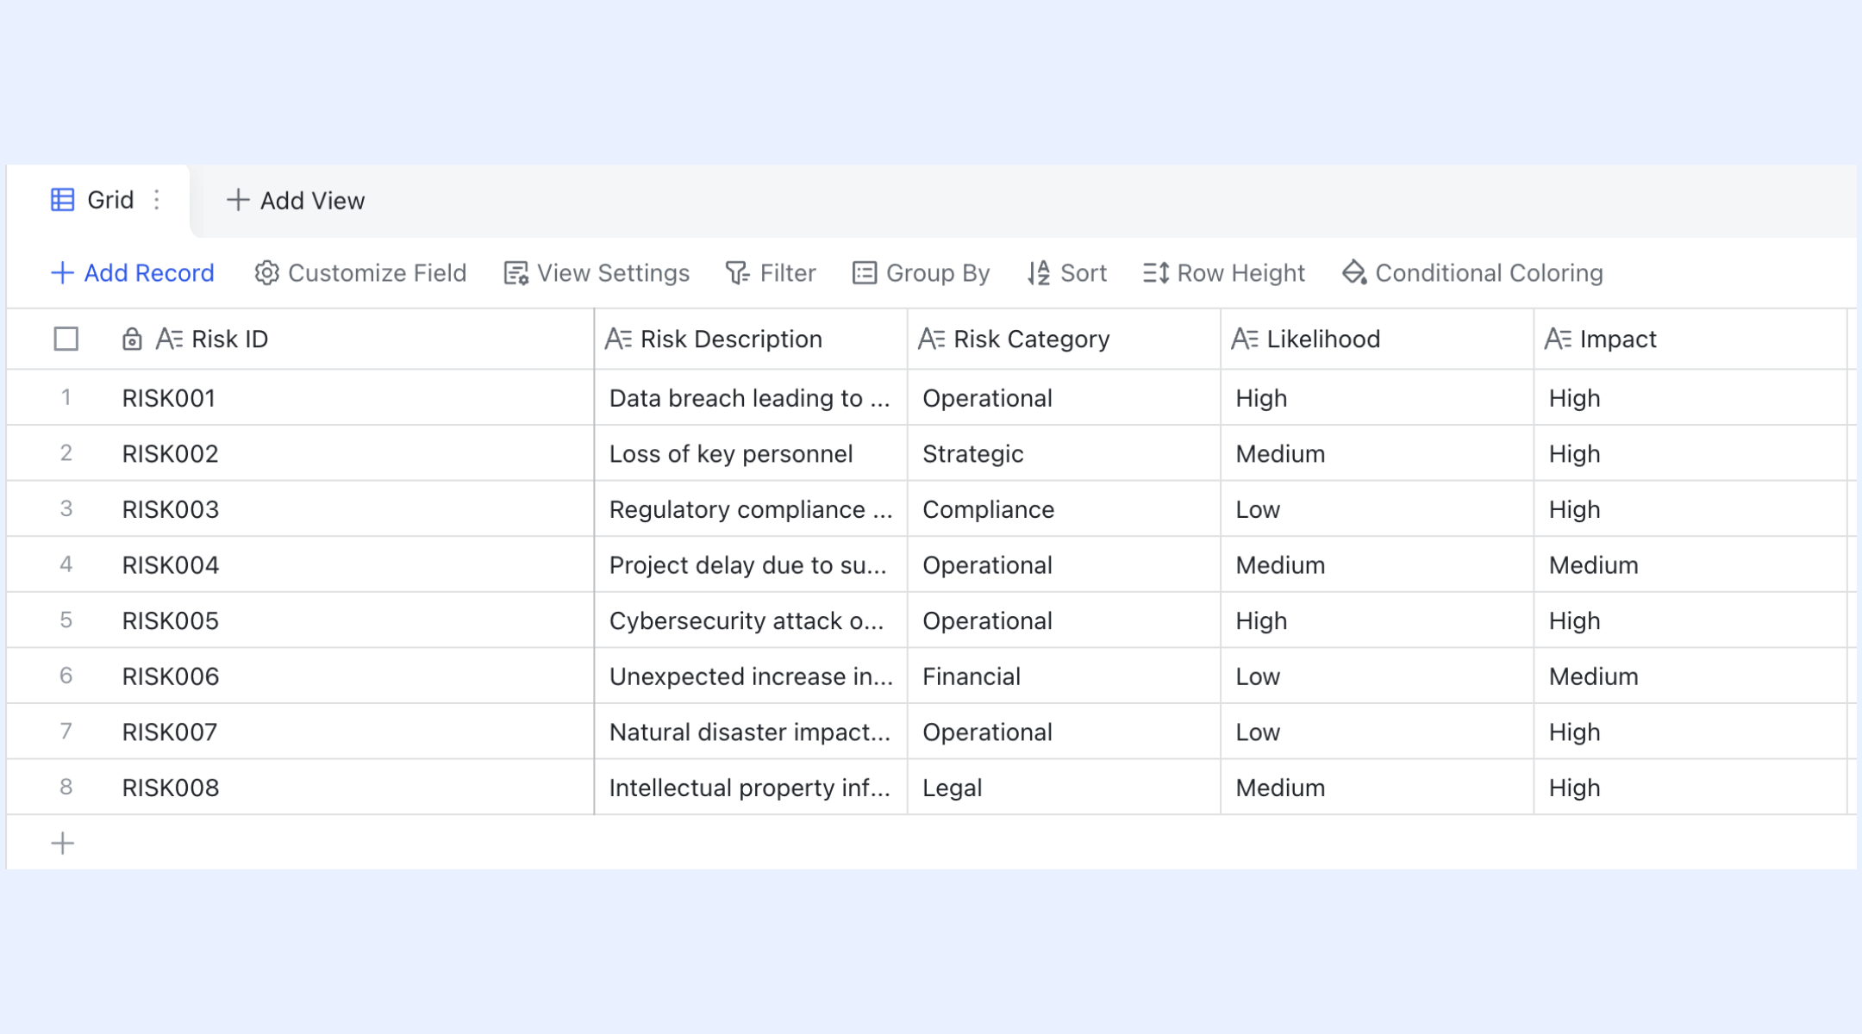Click the Risk Description column header

(x=751, y=339)
